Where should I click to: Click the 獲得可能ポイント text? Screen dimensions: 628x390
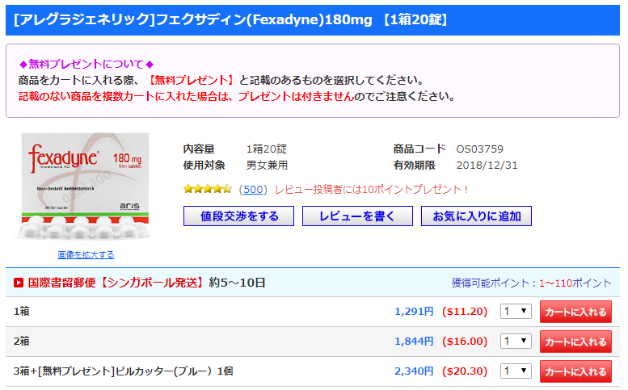[x=532, y=283]
